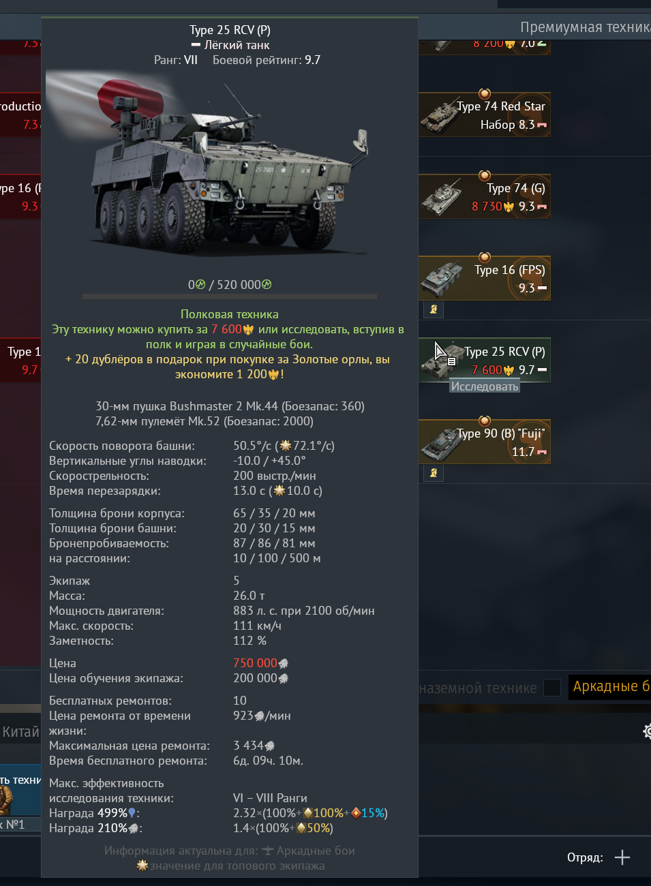This screenshot has width=651, height=886.
Task: Add squad member with plus icon
Action: pyautogui.click(x=622, y=857)
